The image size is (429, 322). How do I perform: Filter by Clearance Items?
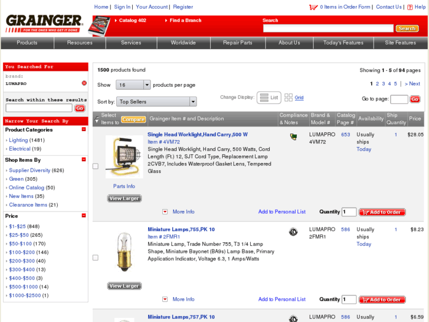28,204
